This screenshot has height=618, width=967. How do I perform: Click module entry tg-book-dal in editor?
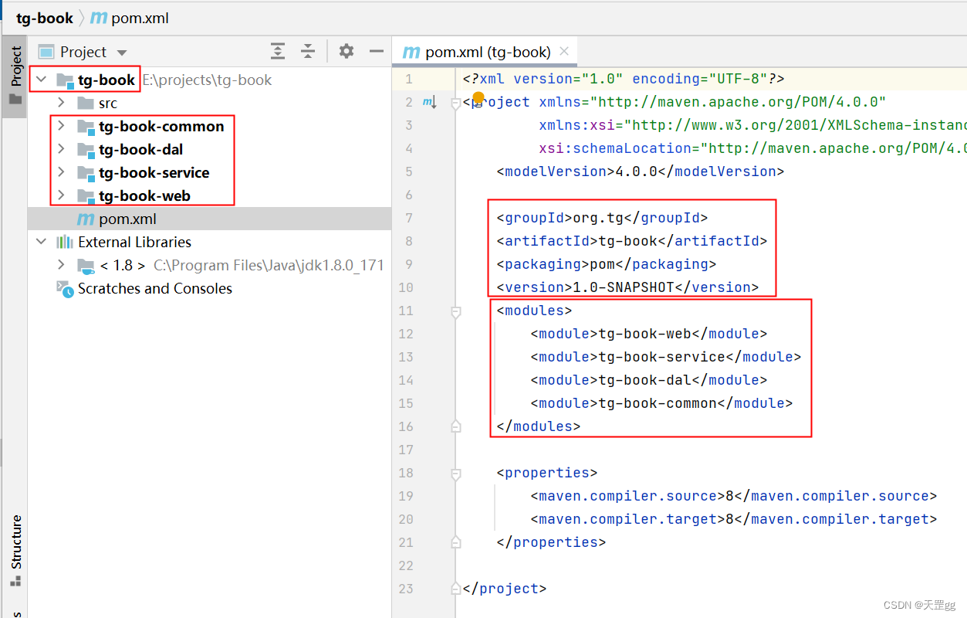644,380
